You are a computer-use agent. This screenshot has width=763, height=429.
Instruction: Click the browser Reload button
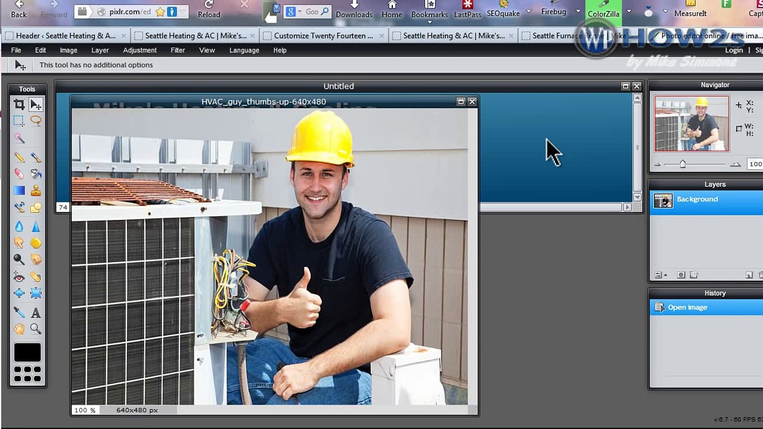pyautogui.click(x=209, y=10)
